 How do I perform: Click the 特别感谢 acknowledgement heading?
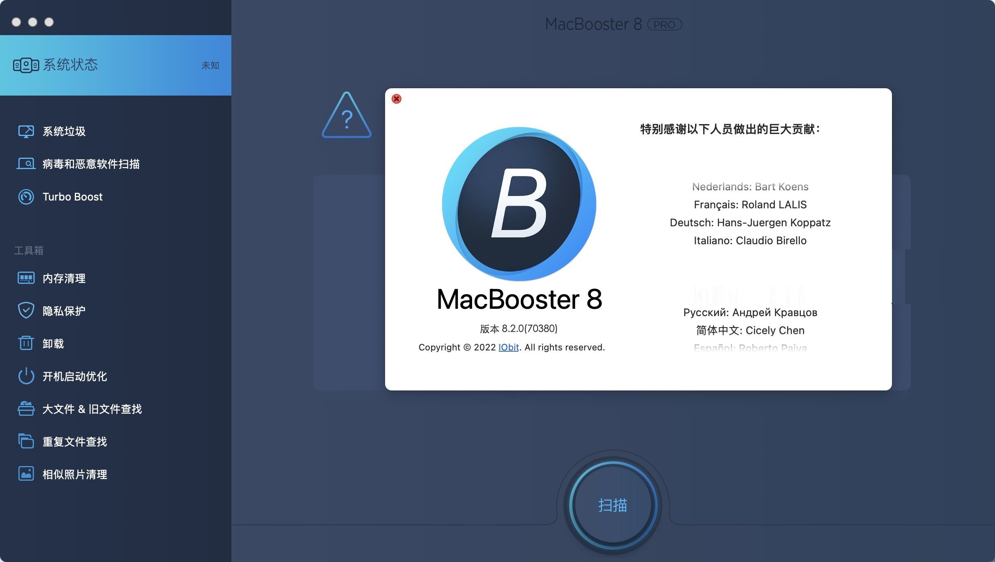point(730,129)
